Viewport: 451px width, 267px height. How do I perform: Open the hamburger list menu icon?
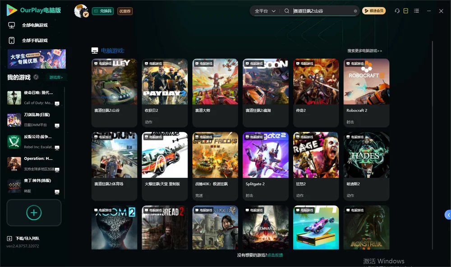[x=416, y=11]
